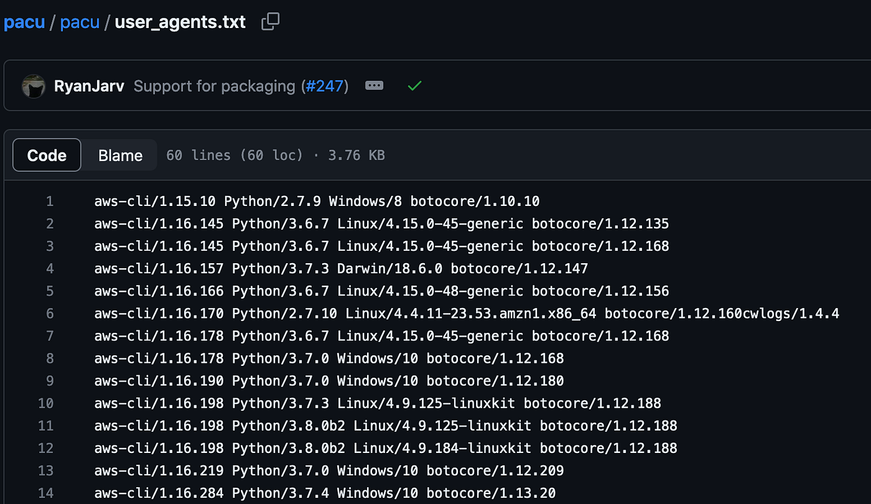Select line number 14
Screen dimensions: 871x504
(45, 493)
